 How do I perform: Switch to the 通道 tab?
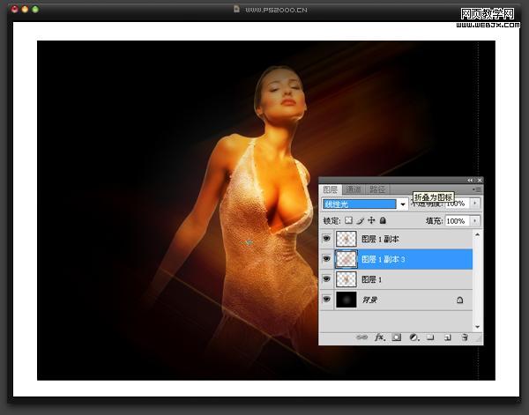pos(354,189)
